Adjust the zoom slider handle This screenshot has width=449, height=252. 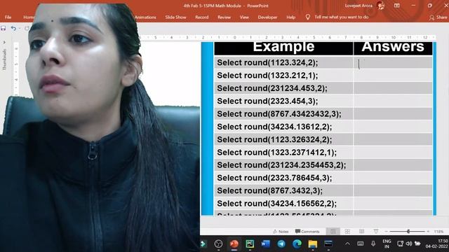pyautogui.click(x=408, y=231)
